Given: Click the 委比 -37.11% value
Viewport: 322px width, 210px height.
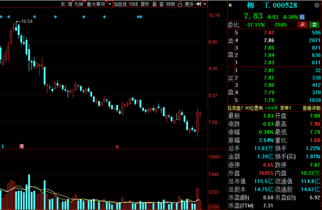Looking at the screenshot, I should 255,25.
